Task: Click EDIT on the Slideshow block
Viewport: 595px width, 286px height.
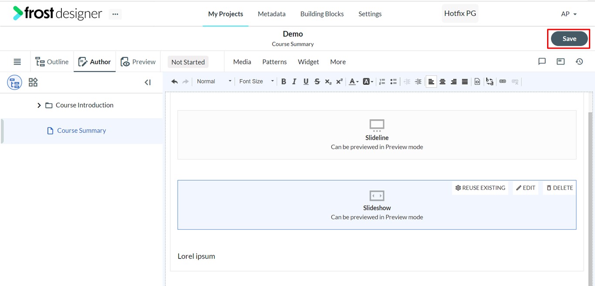Action: pos(526,188)
